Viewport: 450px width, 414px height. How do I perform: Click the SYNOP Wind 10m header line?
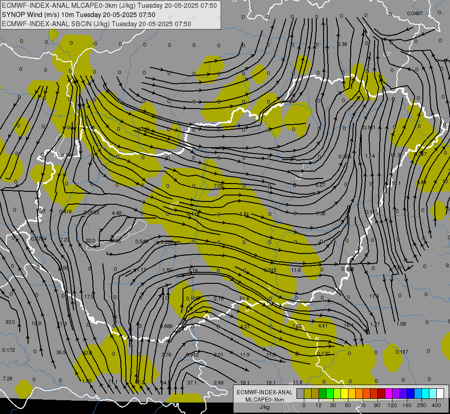tap(78, 15)
